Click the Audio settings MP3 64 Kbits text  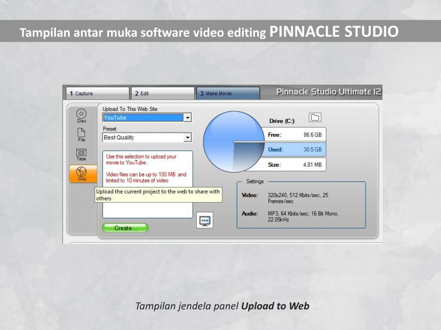(303, 217)
